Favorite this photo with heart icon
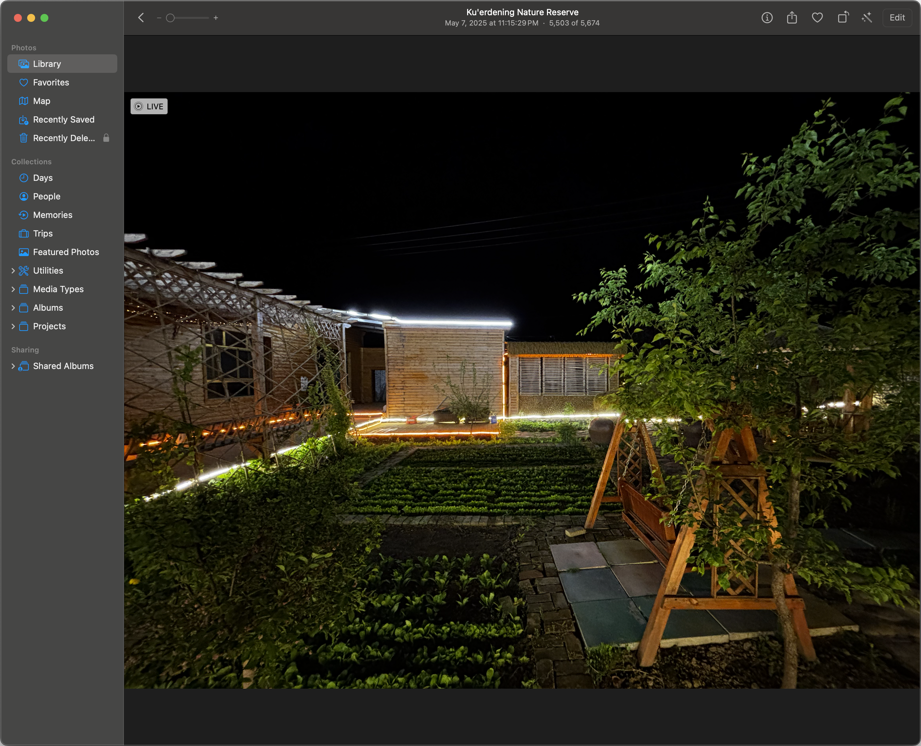This screenshot has width=921, height=746. [817, 18]
